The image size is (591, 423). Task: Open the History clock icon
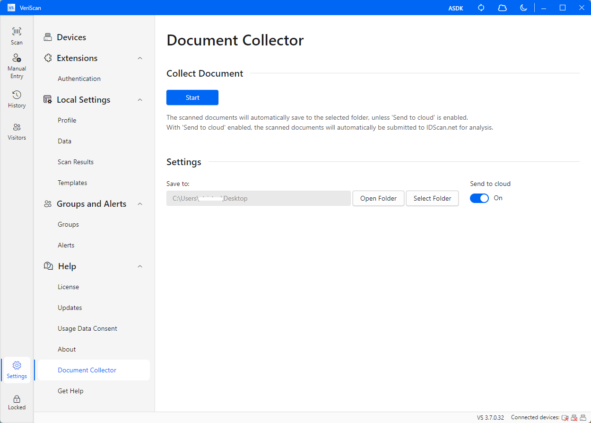pyautogui.click(x=17, y=95)
